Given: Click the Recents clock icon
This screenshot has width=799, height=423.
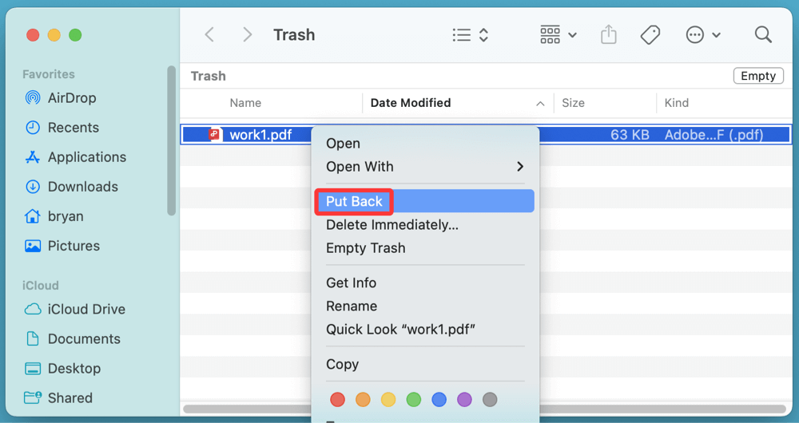Looking at the screenshot, I should pos(33,127).
